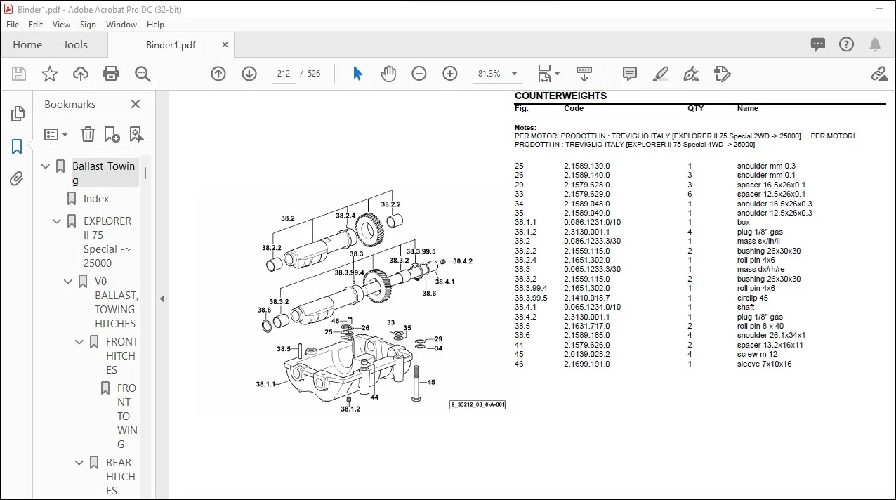Find the current bookmark icon
The width and height of the screenshot is (896, 500).
point(136,134)
